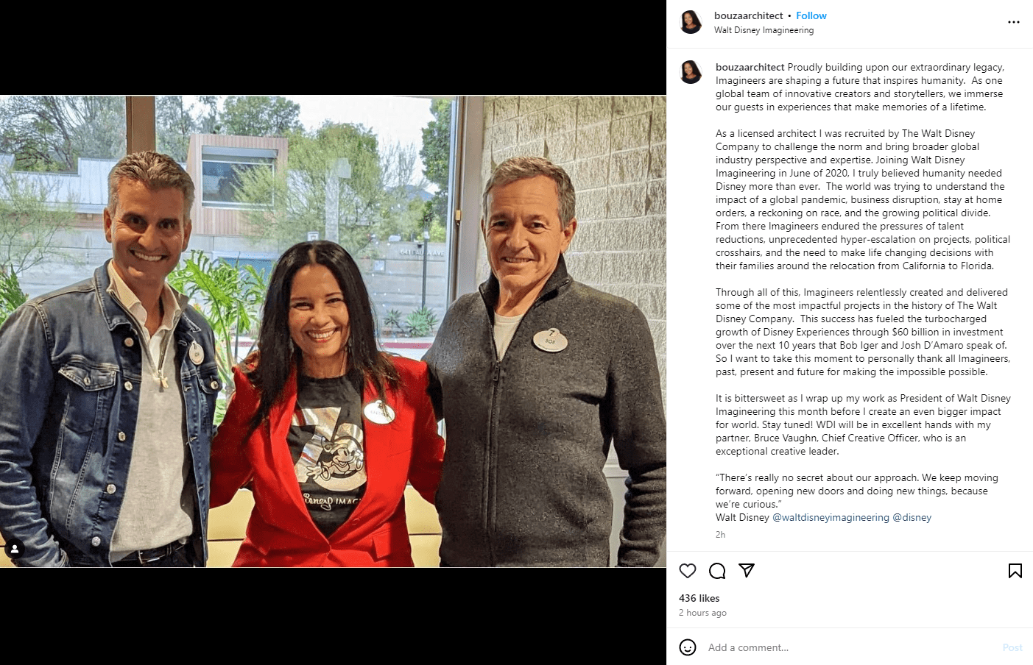Save the post using the bookmark icon

pos(1015,571)
